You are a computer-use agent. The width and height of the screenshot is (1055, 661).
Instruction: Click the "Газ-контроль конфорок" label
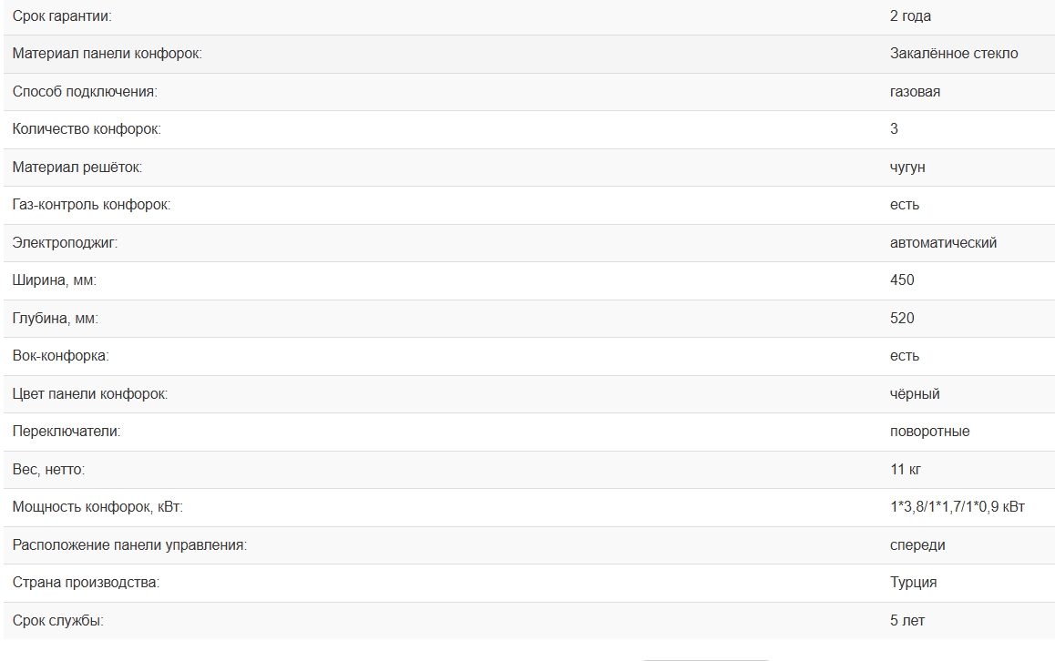[91, 205]
